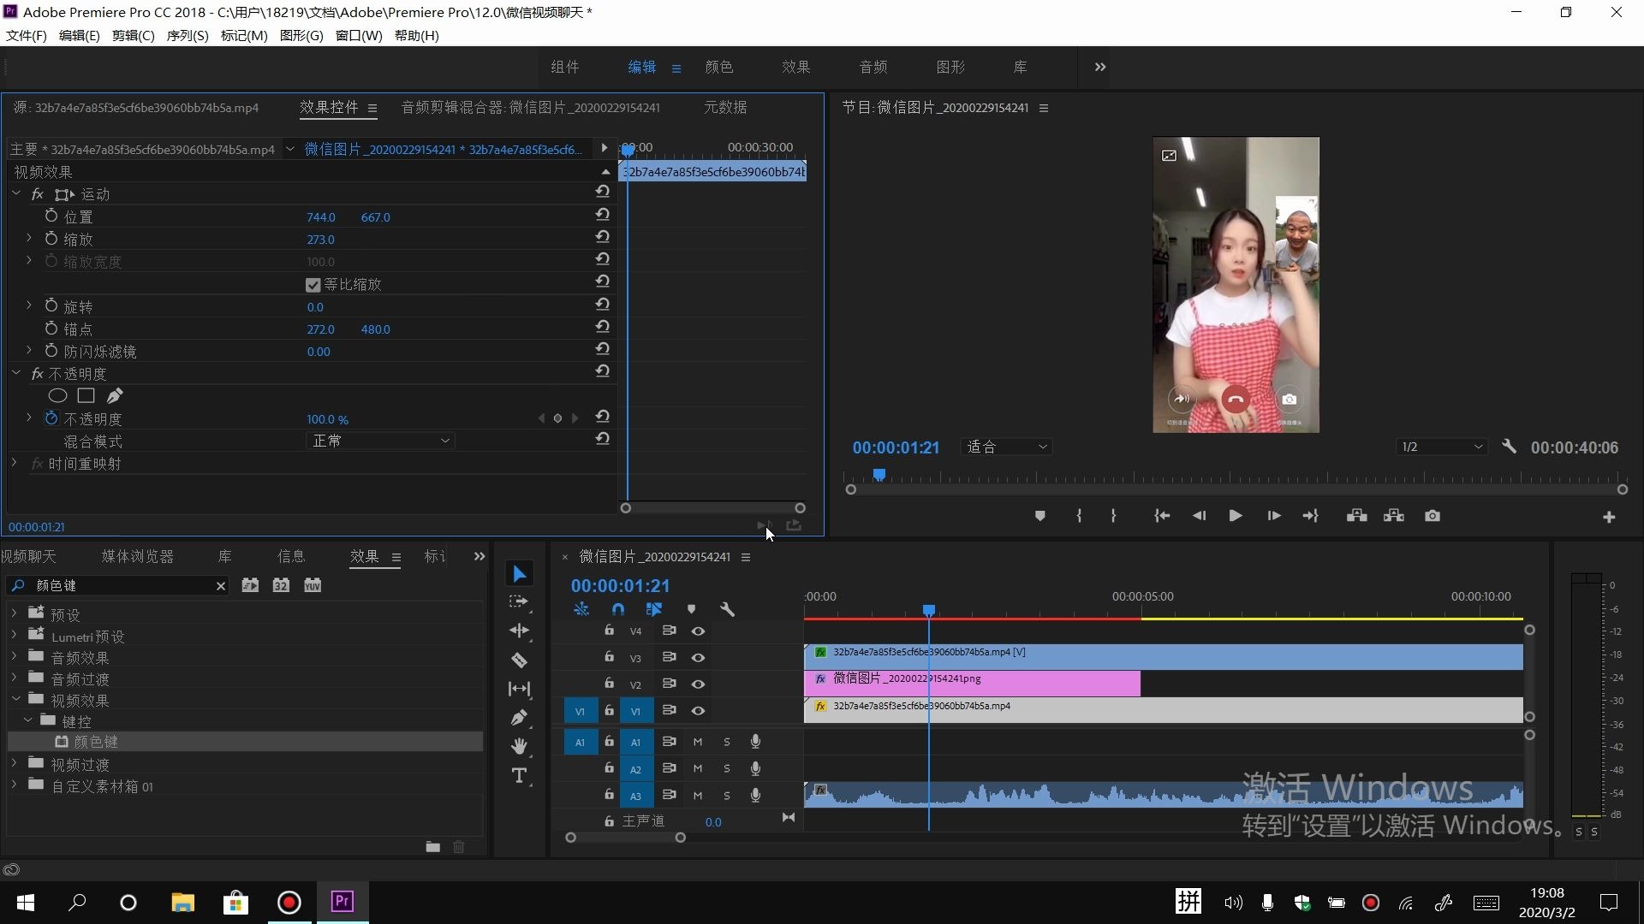Image resolution: width=1644 pixels, height=924 pixels.
Task: Choose free draw bezier mask pen
Action: click(114, 396)
